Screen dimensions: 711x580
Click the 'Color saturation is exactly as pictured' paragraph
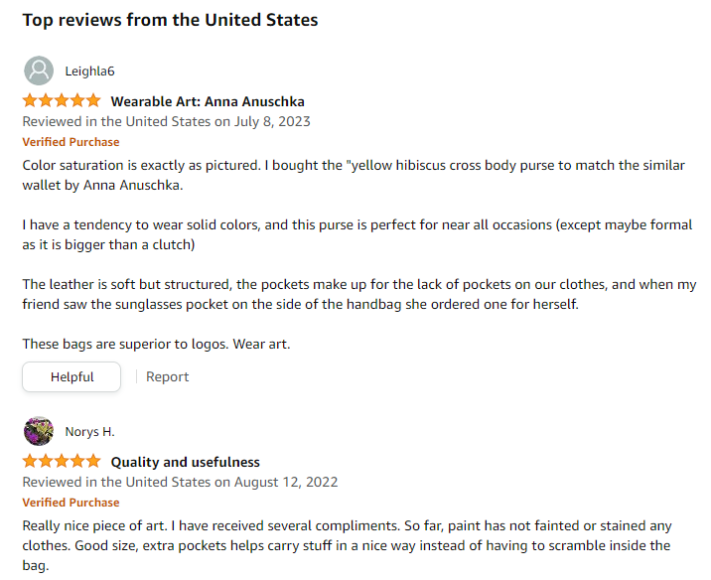click(354, 175)
